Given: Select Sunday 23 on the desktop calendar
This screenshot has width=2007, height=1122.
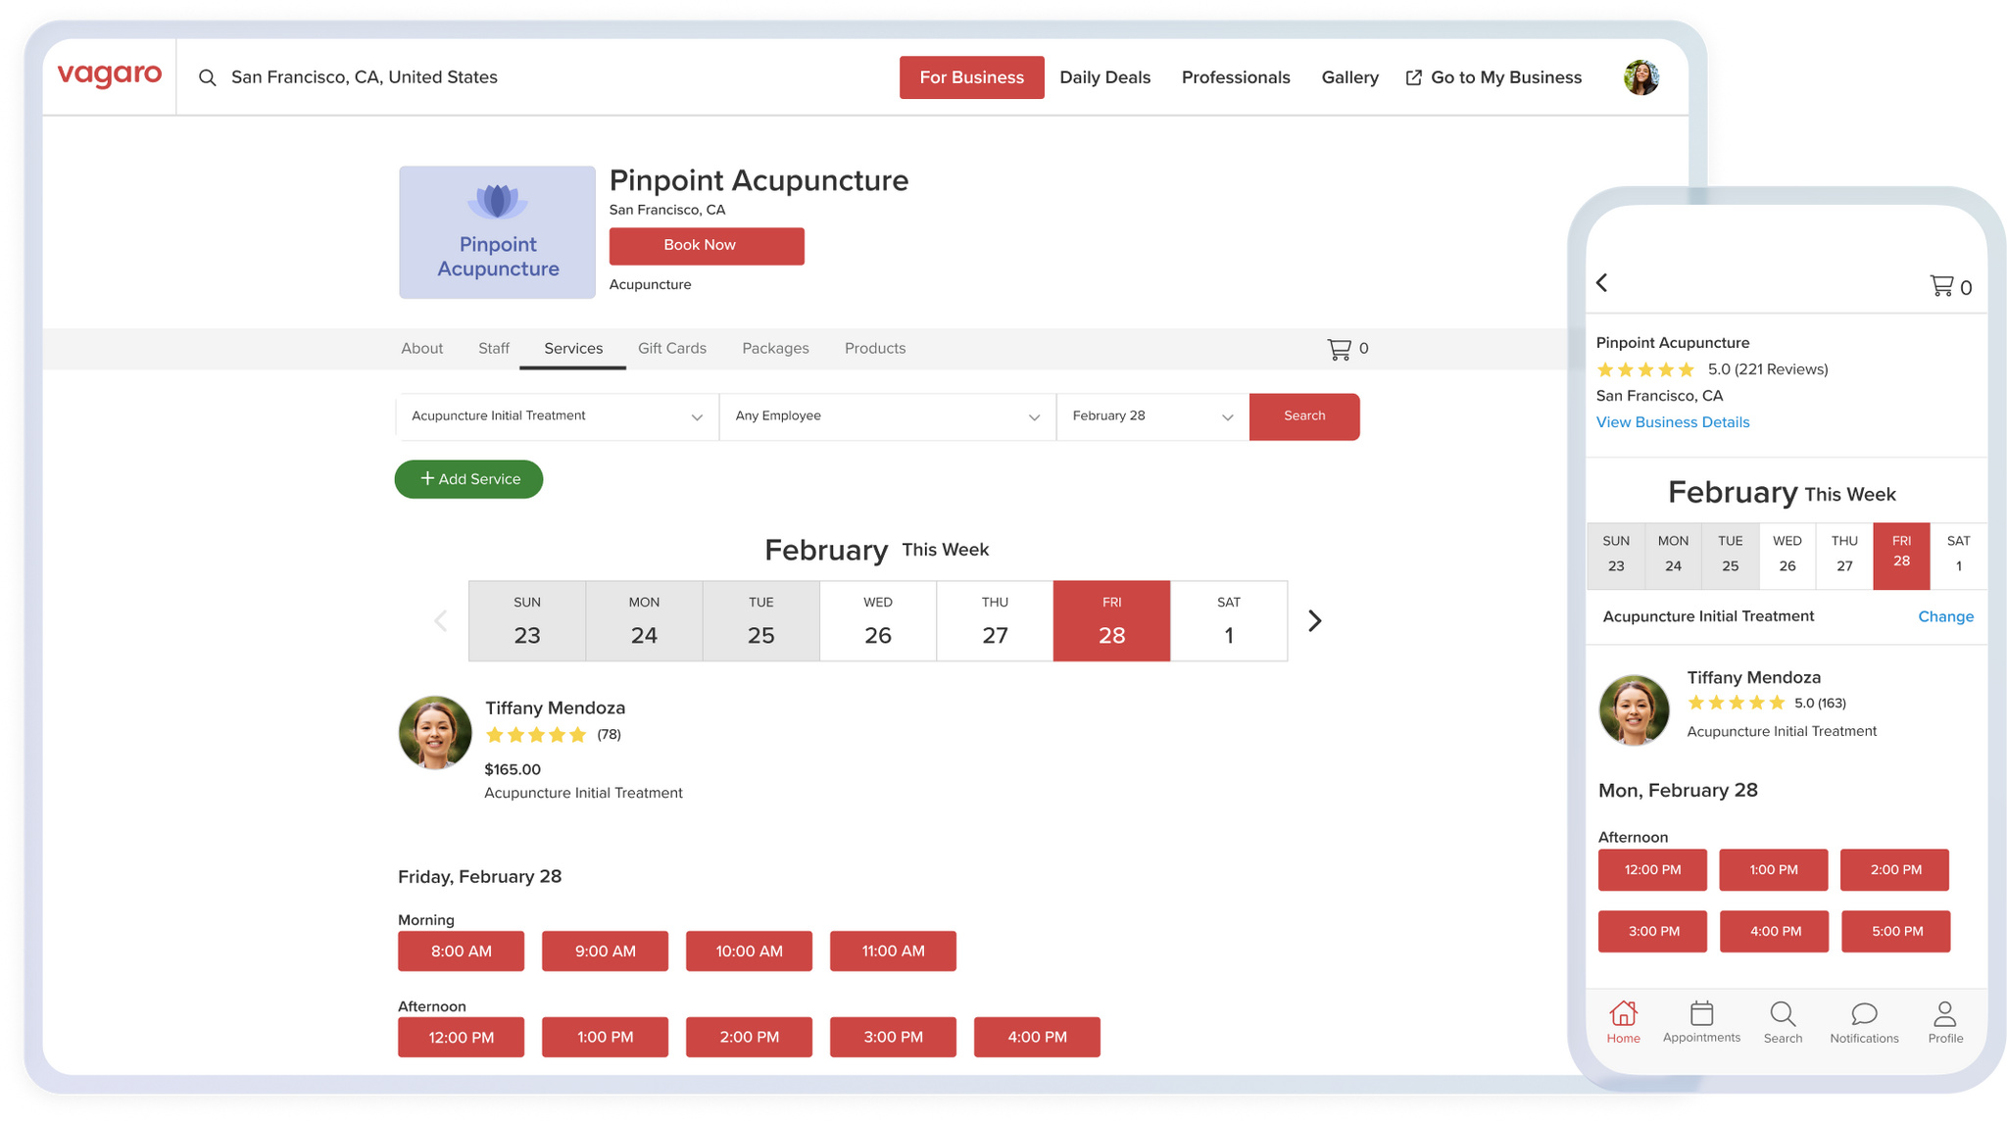Looking at the screenshot, I should [527, 621].
